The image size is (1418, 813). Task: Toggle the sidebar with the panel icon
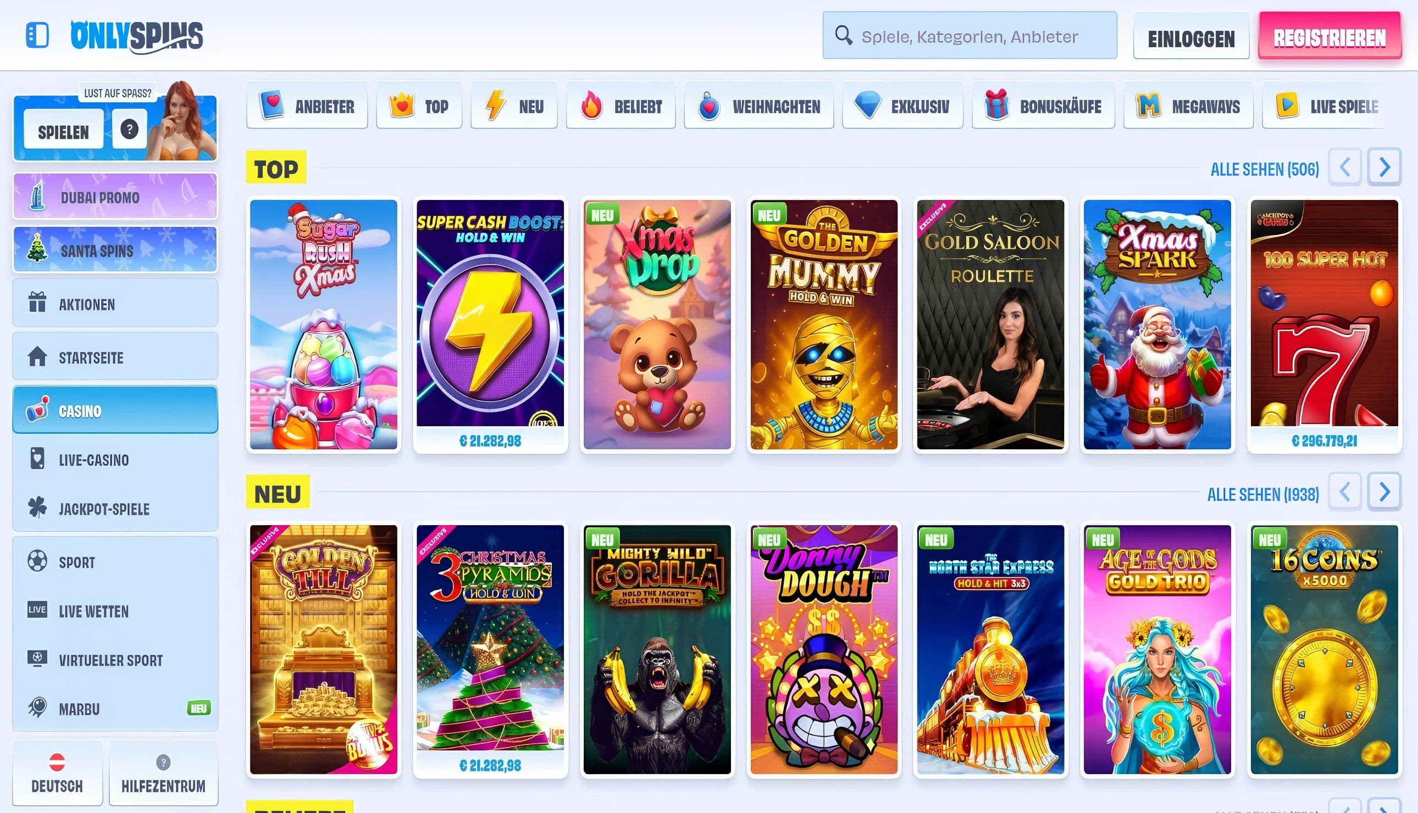[x=37, y=36]
